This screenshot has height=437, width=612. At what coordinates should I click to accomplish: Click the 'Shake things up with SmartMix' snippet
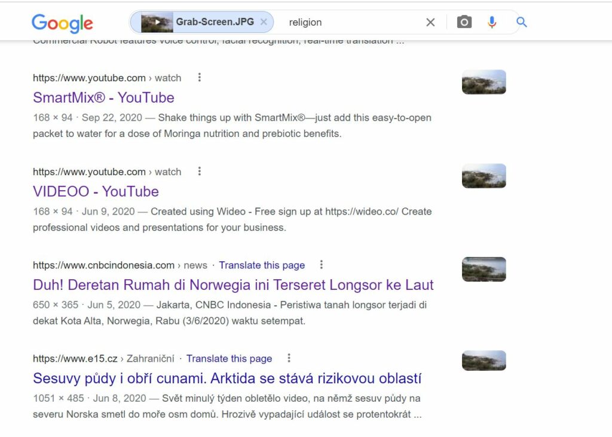coord(232,126)
